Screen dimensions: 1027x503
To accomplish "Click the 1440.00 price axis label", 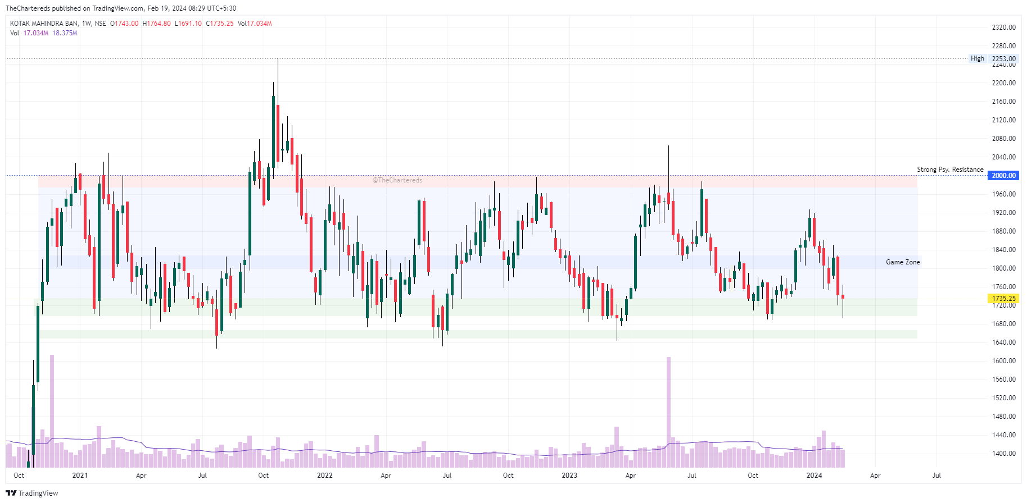I will tap(1003, 435).
